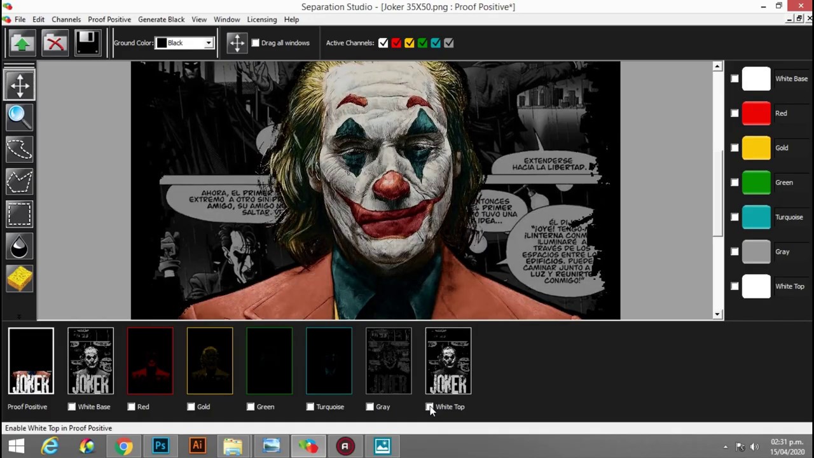This screenshot has width=814, height=458.
Task: Check the box beside the Gray swatch in right panel
Action: 735,252
